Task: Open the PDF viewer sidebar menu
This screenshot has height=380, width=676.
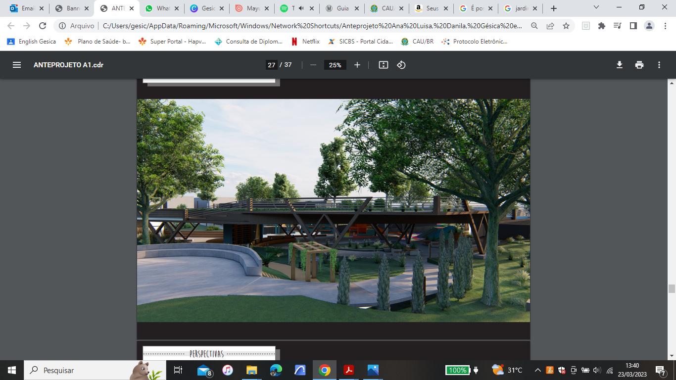Action: pos(17,65)
